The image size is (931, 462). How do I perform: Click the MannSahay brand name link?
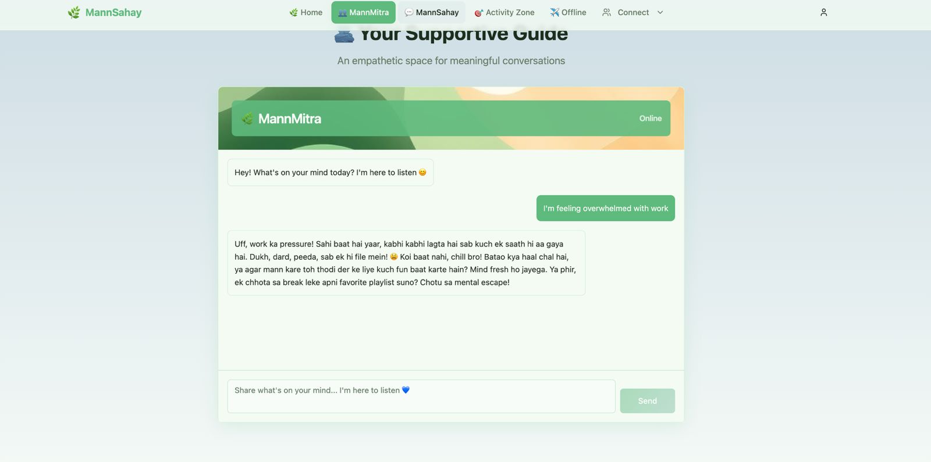coord(113,12)
